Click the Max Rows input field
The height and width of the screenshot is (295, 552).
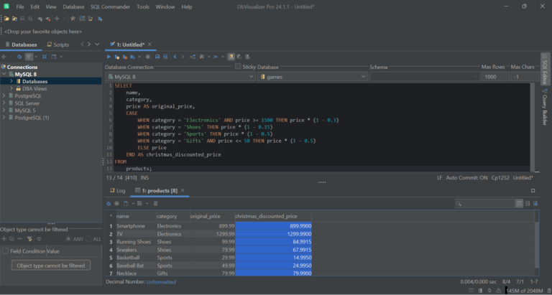(x=495, y=77)
